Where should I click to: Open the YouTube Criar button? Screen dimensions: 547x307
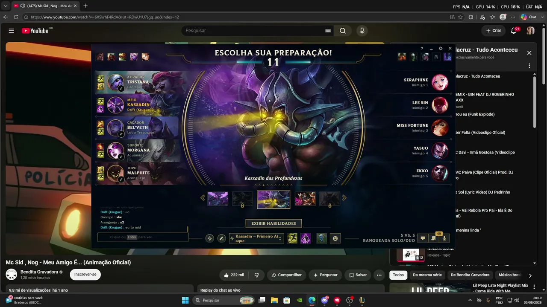tap(494, 31)
